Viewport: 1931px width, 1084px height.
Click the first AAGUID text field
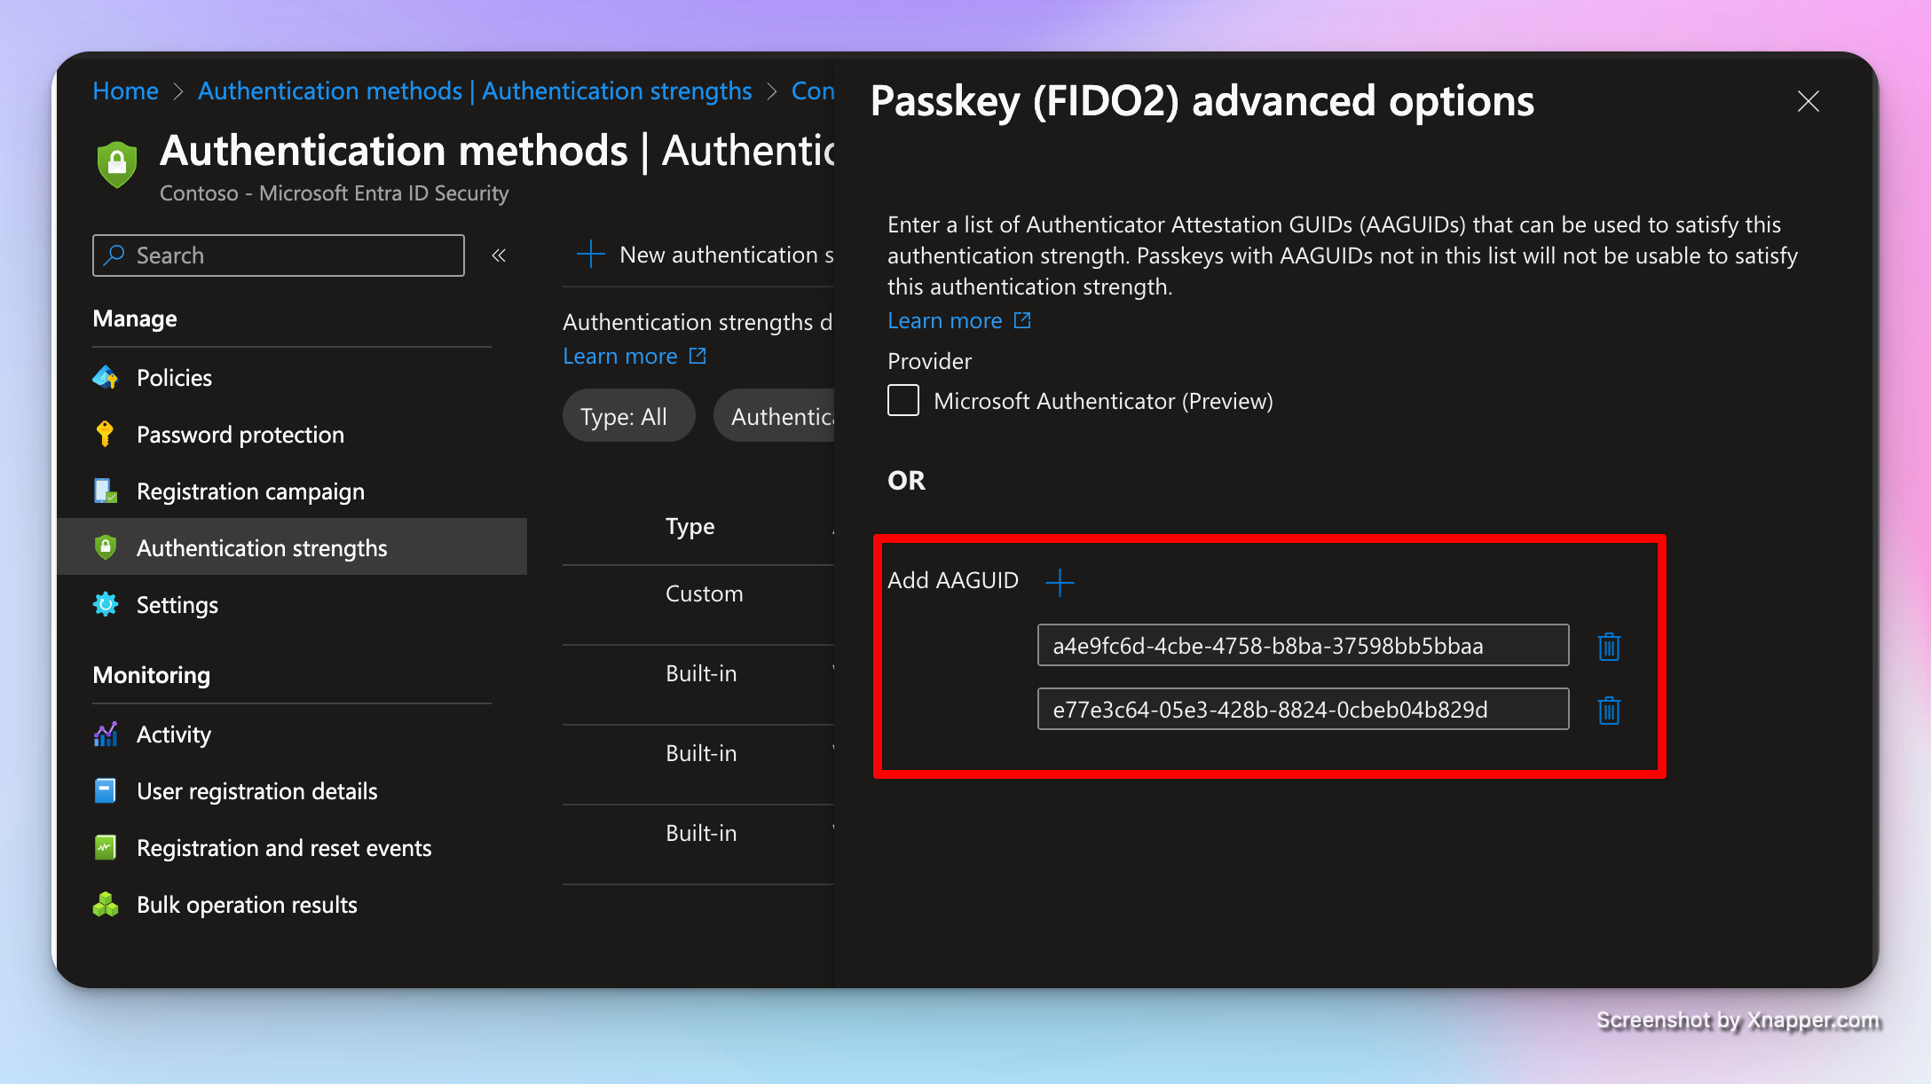pyautogui.click(x=1302, y=646)
